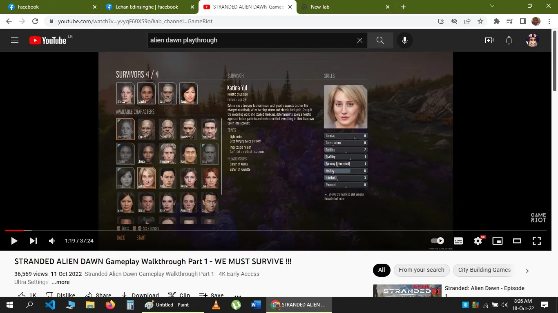Go back to the previous page

pos(9,21)
